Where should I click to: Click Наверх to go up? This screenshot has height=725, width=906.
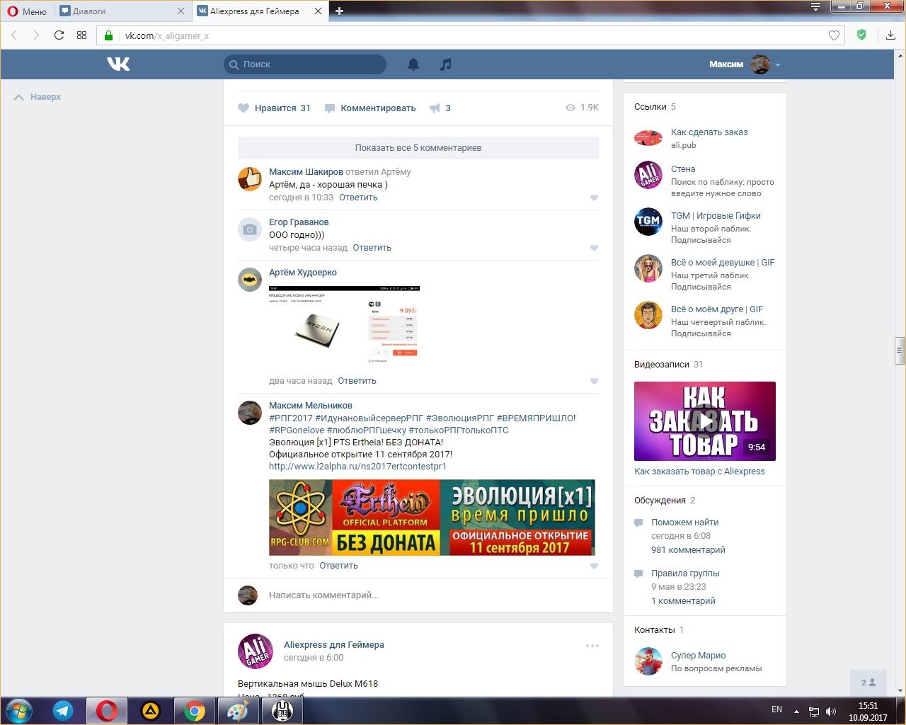pos(38,97)
